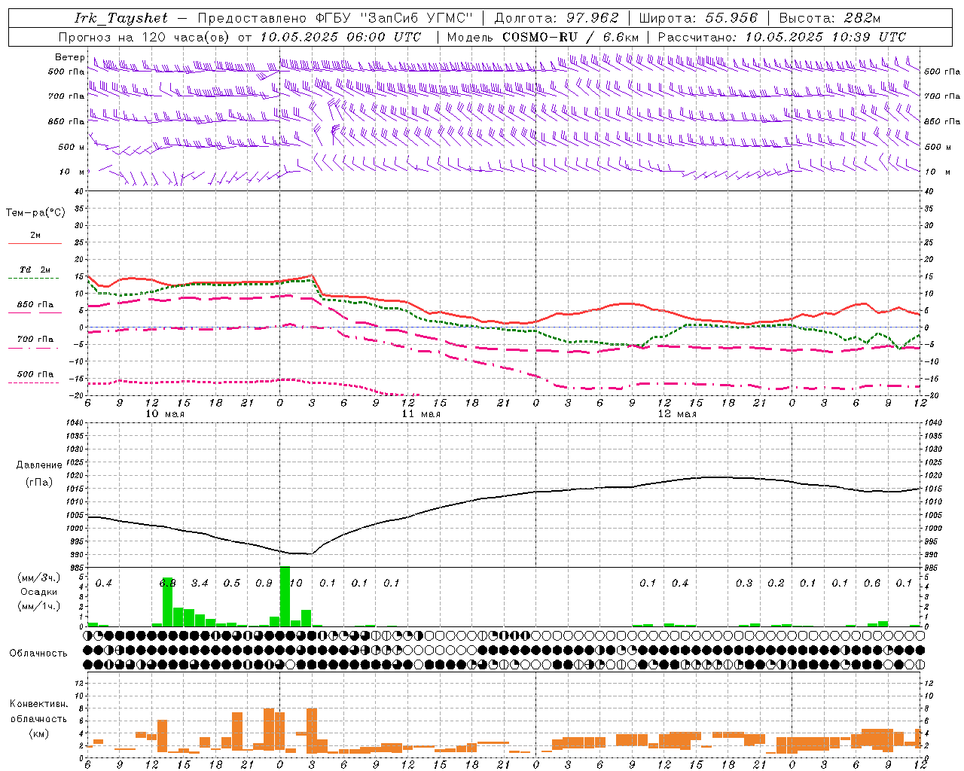Click the dotted 500 гПа temperature legend line

(33, 382)
